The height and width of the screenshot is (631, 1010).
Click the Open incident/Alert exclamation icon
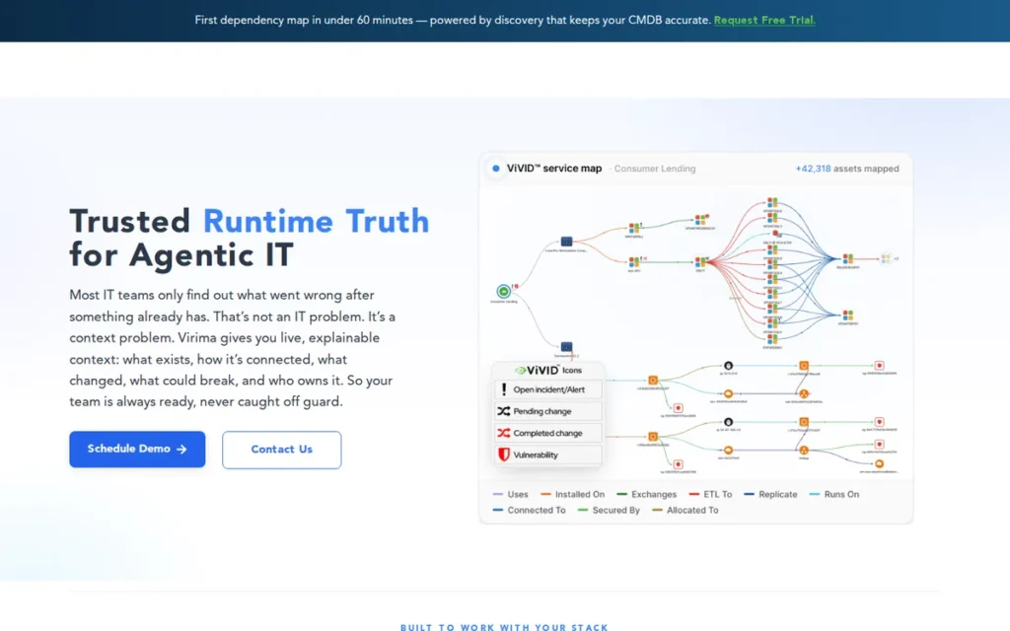pos(504,388)
